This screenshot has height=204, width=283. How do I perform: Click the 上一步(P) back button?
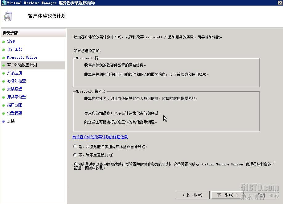pos(193,195)
